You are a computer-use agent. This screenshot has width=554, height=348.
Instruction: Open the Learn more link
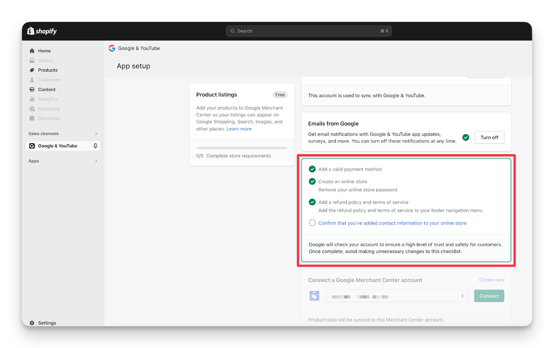(x=239, y=129)
